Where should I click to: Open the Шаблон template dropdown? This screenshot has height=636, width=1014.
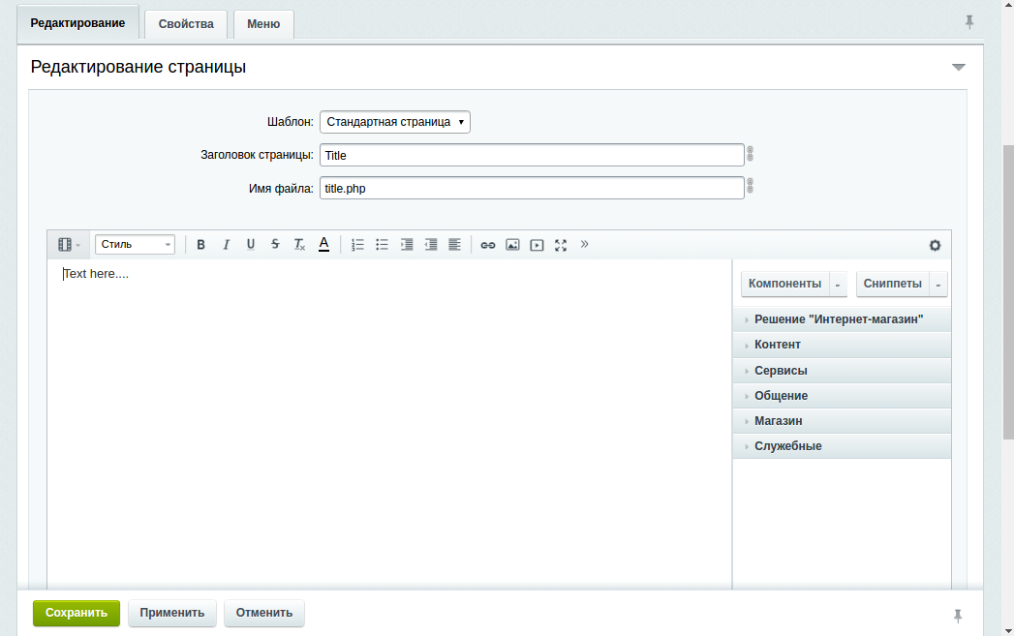[394, 122]
